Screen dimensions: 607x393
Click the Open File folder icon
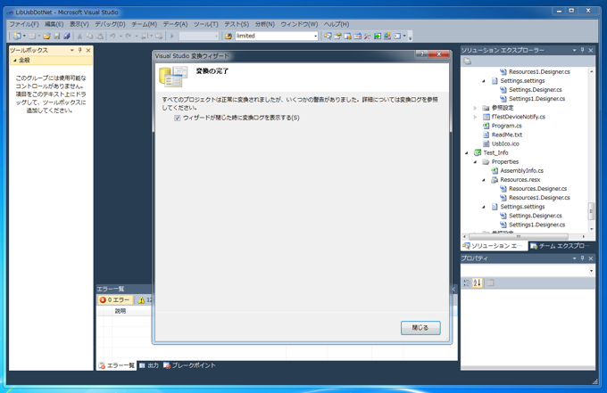pos(46,36)
